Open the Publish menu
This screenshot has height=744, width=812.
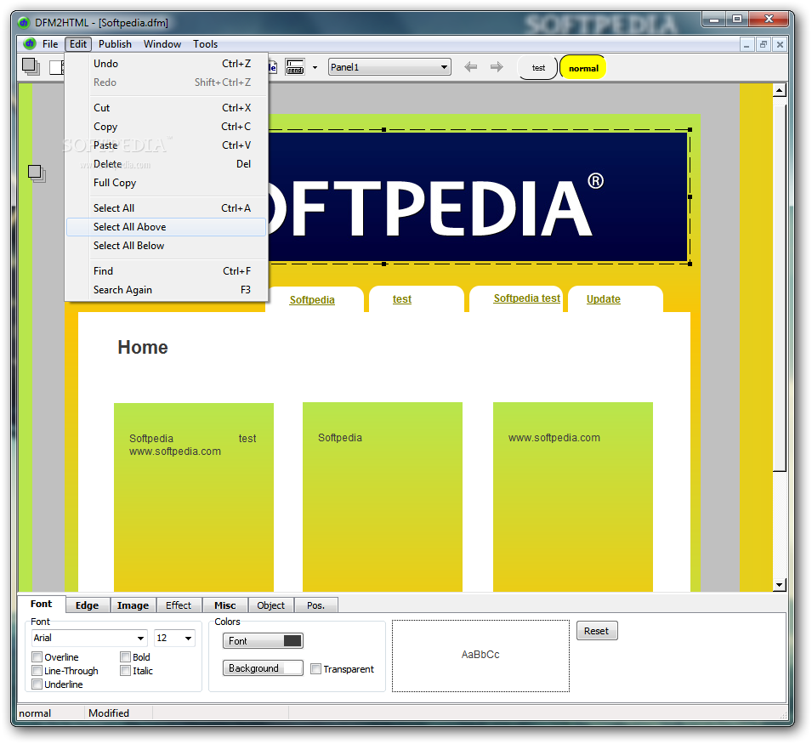pyautogui.click(x=115, y=44)
